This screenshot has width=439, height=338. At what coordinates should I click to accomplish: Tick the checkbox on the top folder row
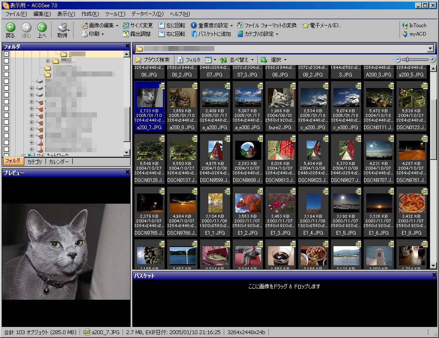tap(6, 54)
